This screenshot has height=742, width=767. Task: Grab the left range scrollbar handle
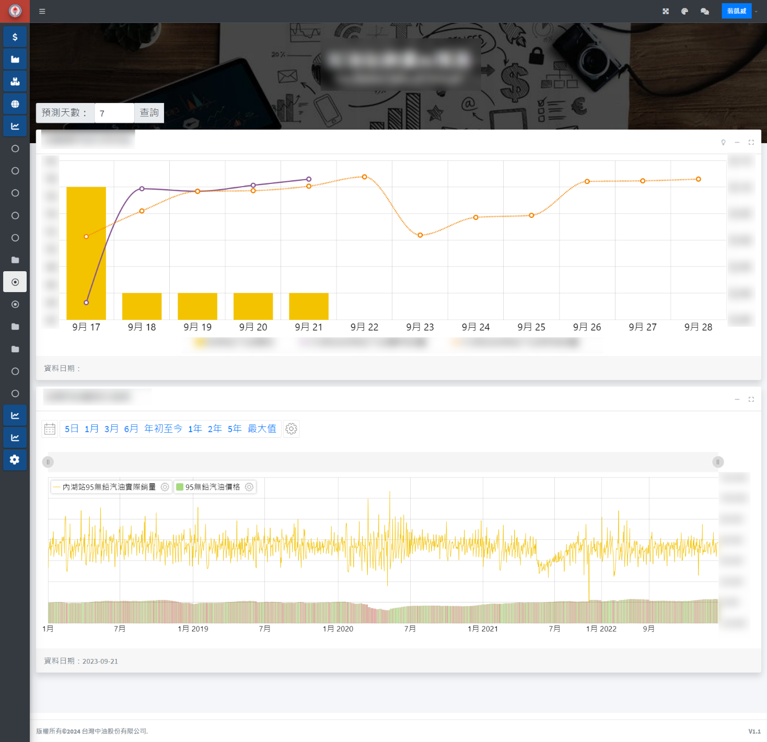point(48,462)
